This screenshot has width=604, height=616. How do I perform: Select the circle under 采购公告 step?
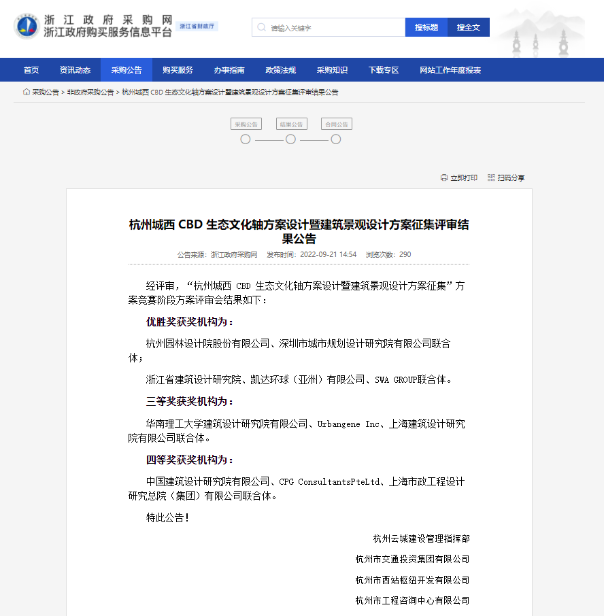pyautogui.click(x=246, y=139)
